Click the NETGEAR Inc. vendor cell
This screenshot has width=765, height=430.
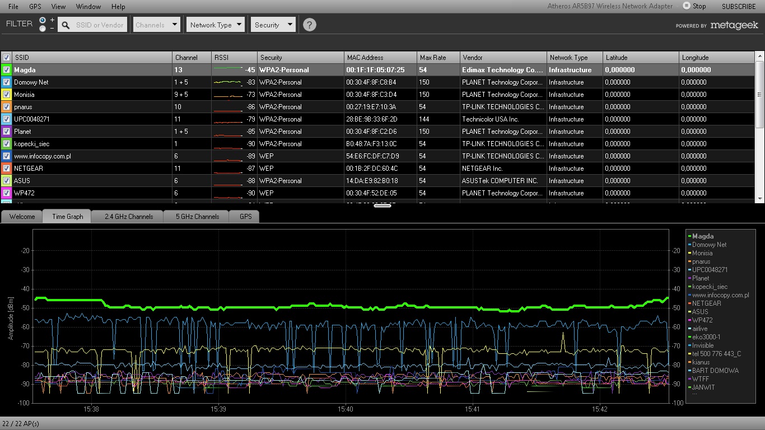503,169
